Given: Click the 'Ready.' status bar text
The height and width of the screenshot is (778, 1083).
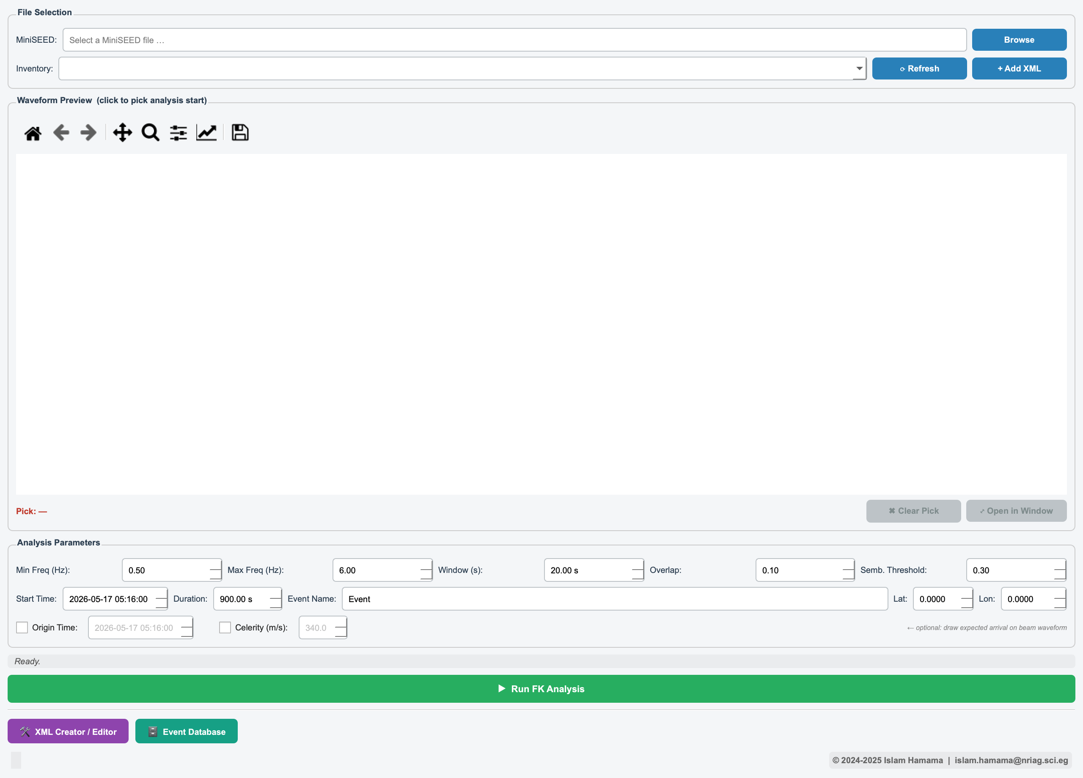Looking at the screenshot, I should tap(27, 662).
